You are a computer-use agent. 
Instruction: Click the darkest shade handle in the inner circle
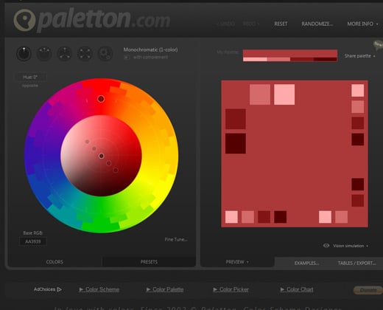[116, 170]
